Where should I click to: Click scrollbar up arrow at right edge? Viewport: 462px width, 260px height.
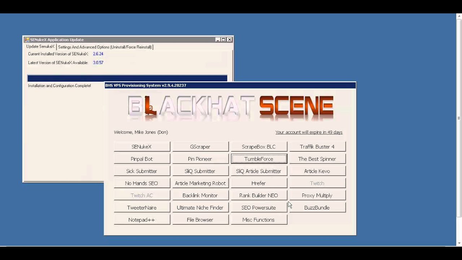click(459, 16)
